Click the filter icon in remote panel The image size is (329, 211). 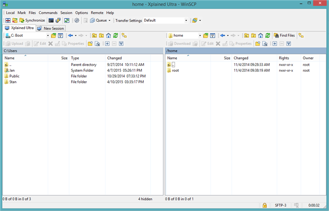[213, 36]
